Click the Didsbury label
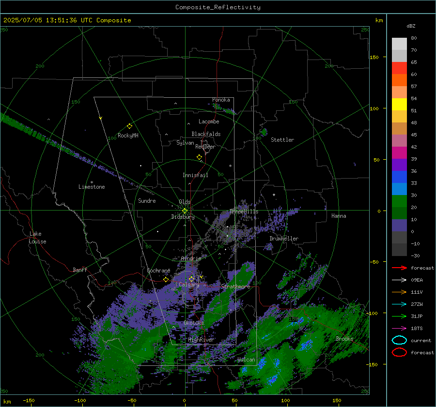This screenshot has width=436, height=407. [183, 217]
